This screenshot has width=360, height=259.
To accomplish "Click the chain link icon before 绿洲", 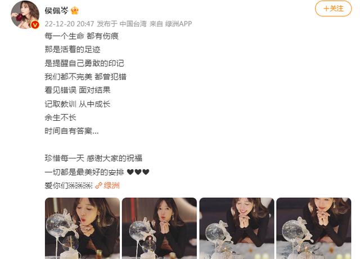I will pyautogui.click(x=98, y=185).
